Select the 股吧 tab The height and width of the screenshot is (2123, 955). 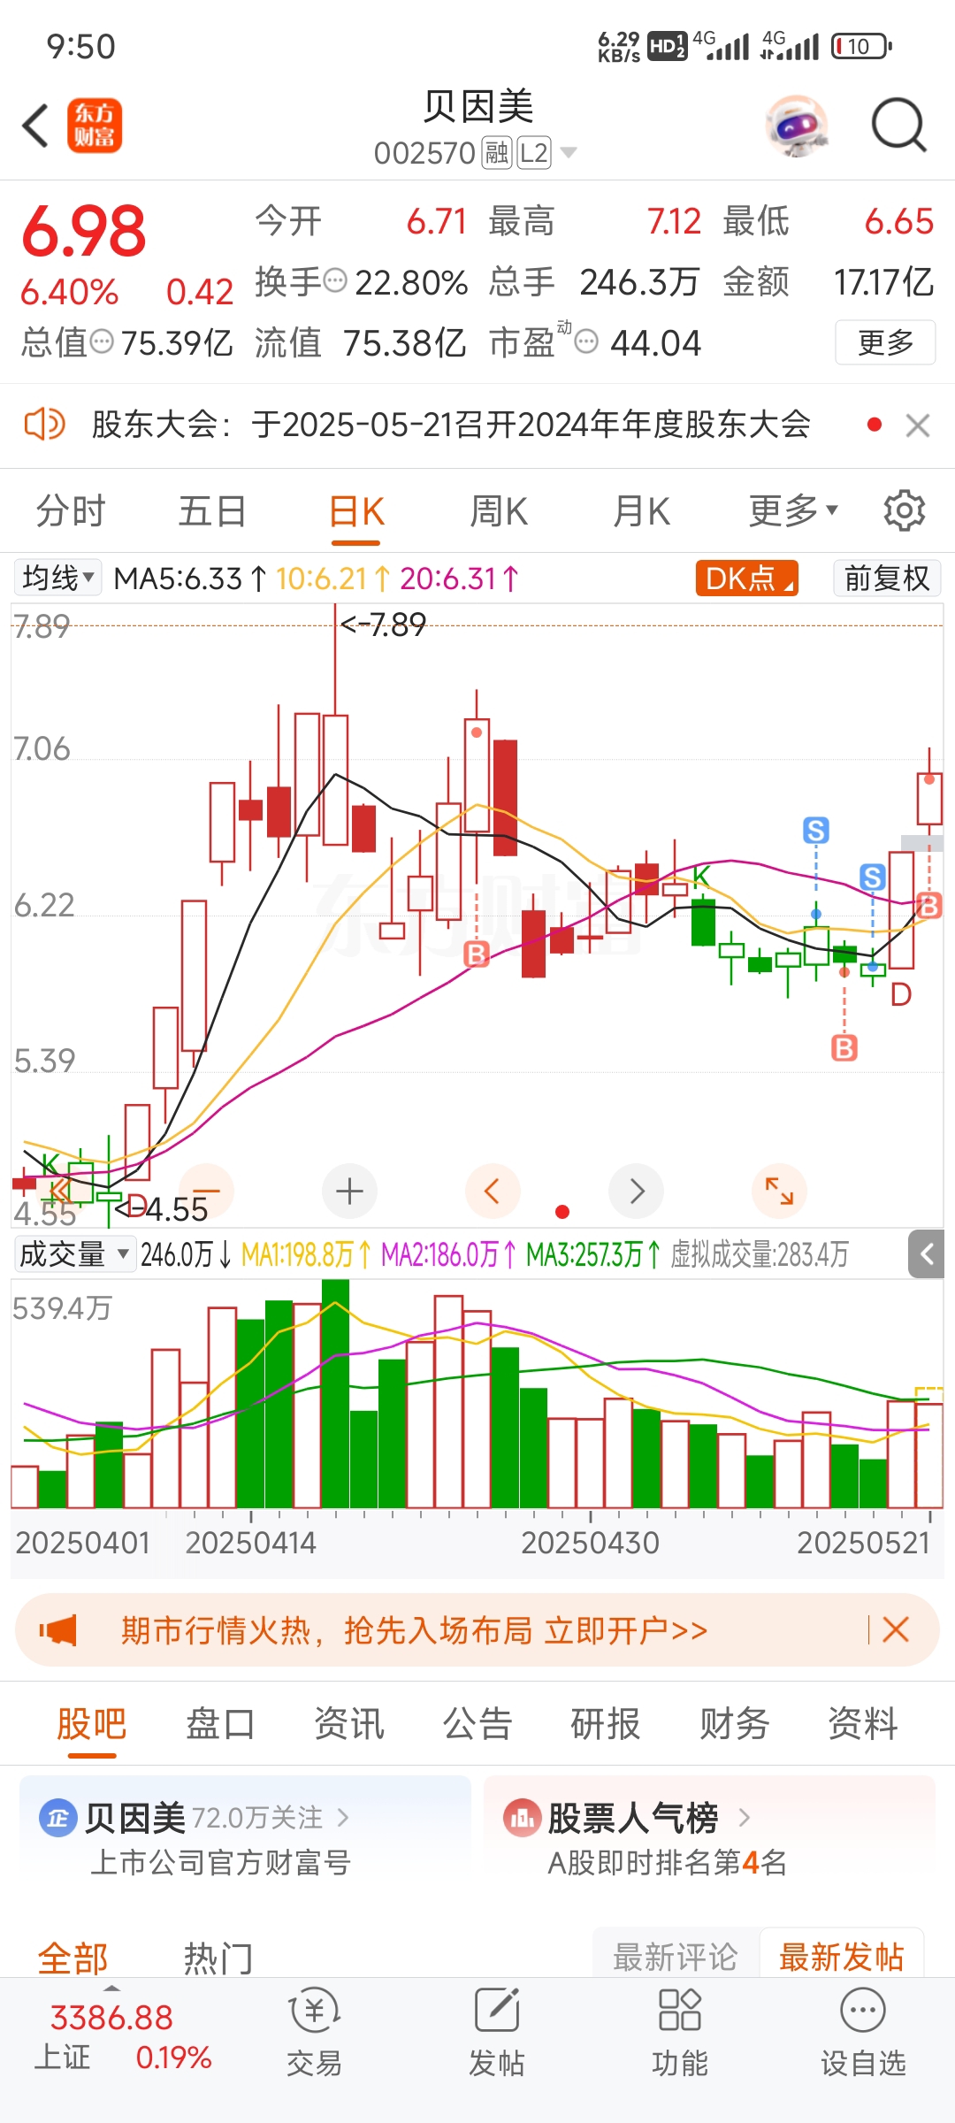(91, 1723)
